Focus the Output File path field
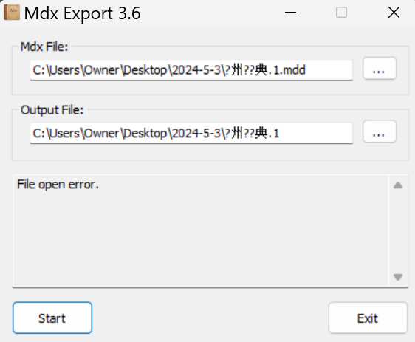The image size is (415, 342). point(191,133)
